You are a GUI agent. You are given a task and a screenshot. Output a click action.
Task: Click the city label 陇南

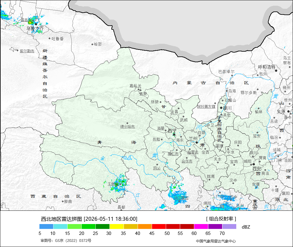pos(211,176)
